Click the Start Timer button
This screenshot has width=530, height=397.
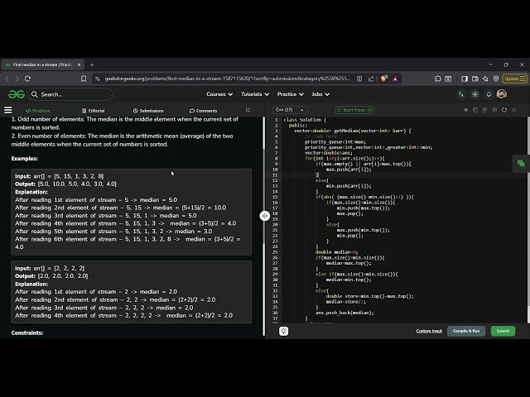tap(354, 110)
